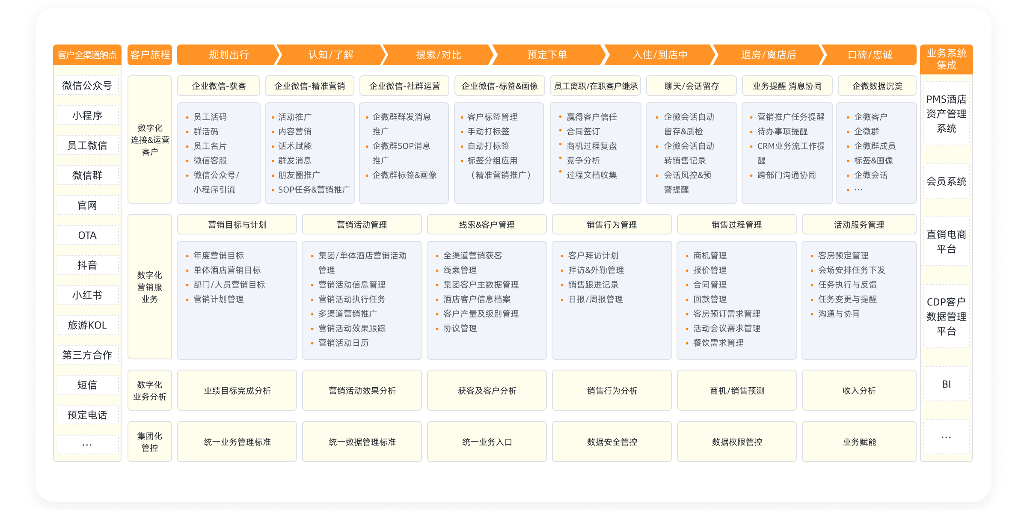This screenshot has height=510, width=1027.
Task: Click the PMS酒店资产管理系统 integration box
Action: [946, 114]
